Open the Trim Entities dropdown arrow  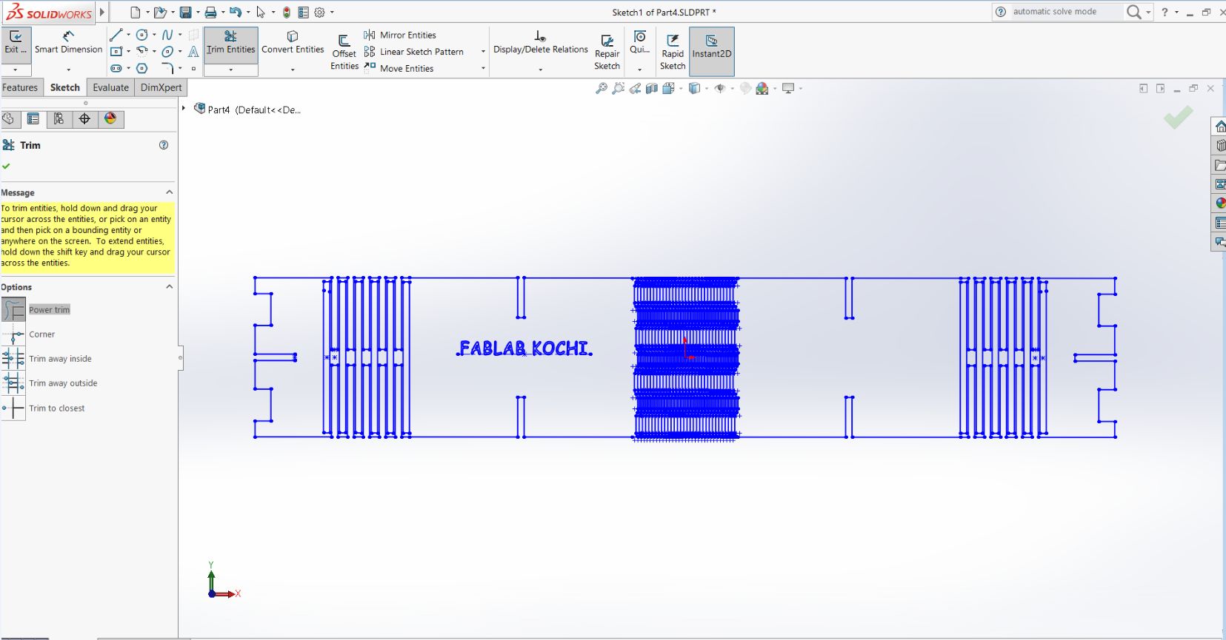231,70
